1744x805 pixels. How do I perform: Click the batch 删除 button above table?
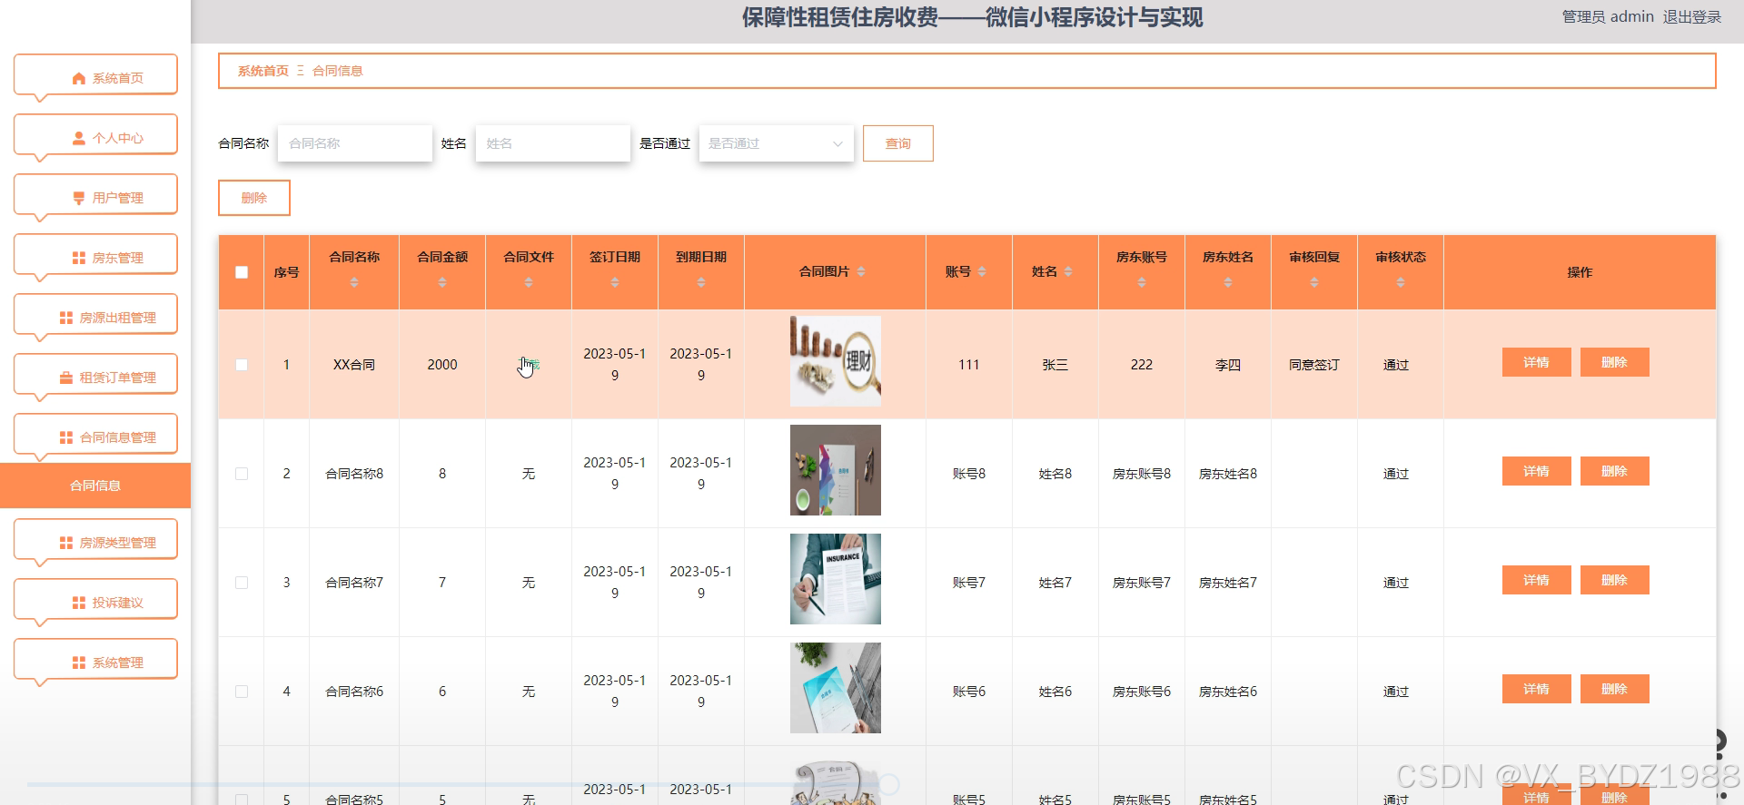click(254, 198)
